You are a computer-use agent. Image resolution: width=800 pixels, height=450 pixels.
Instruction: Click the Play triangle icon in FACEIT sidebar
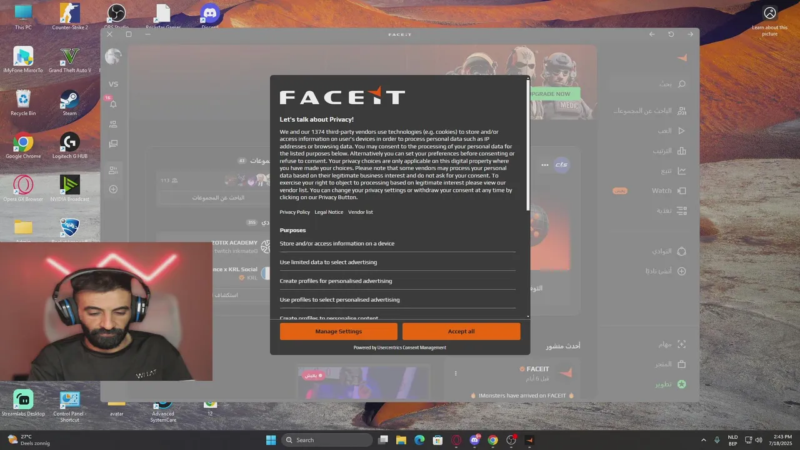pos(682,131)
